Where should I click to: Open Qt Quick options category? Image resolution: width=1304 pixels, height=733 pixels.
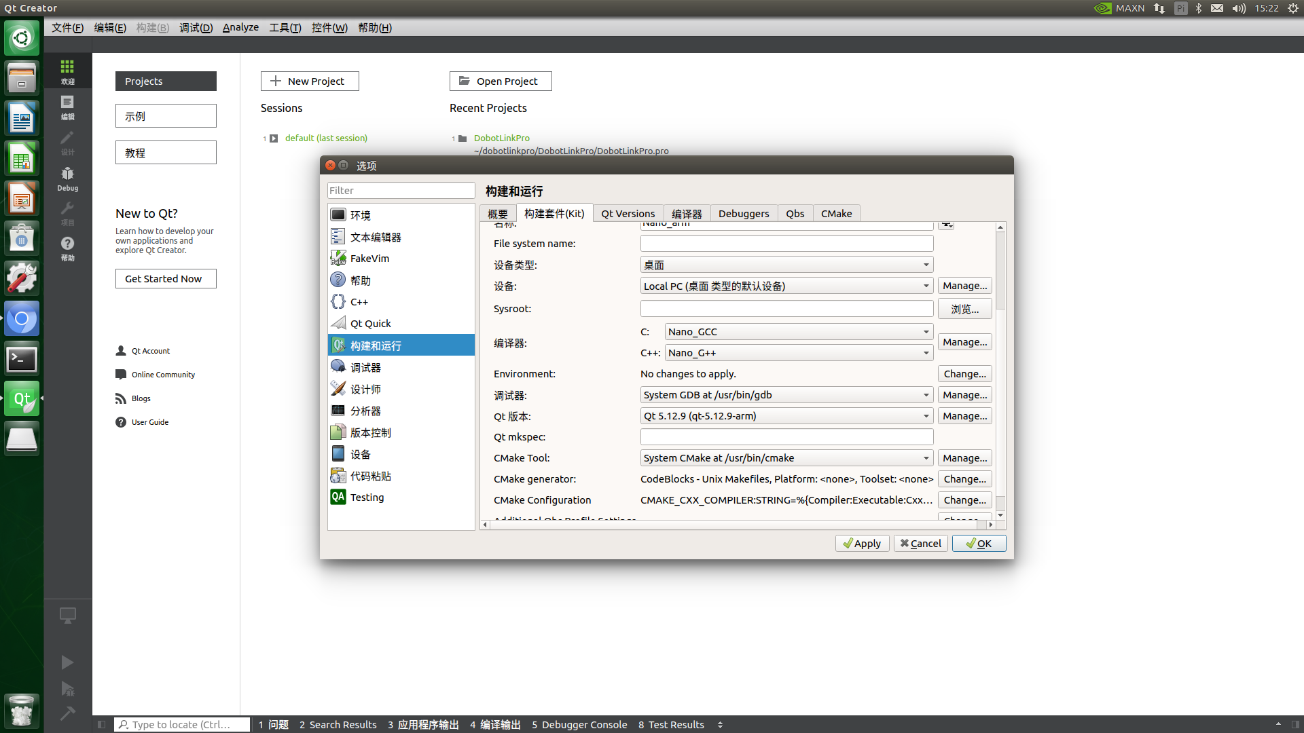click(401, 324)
